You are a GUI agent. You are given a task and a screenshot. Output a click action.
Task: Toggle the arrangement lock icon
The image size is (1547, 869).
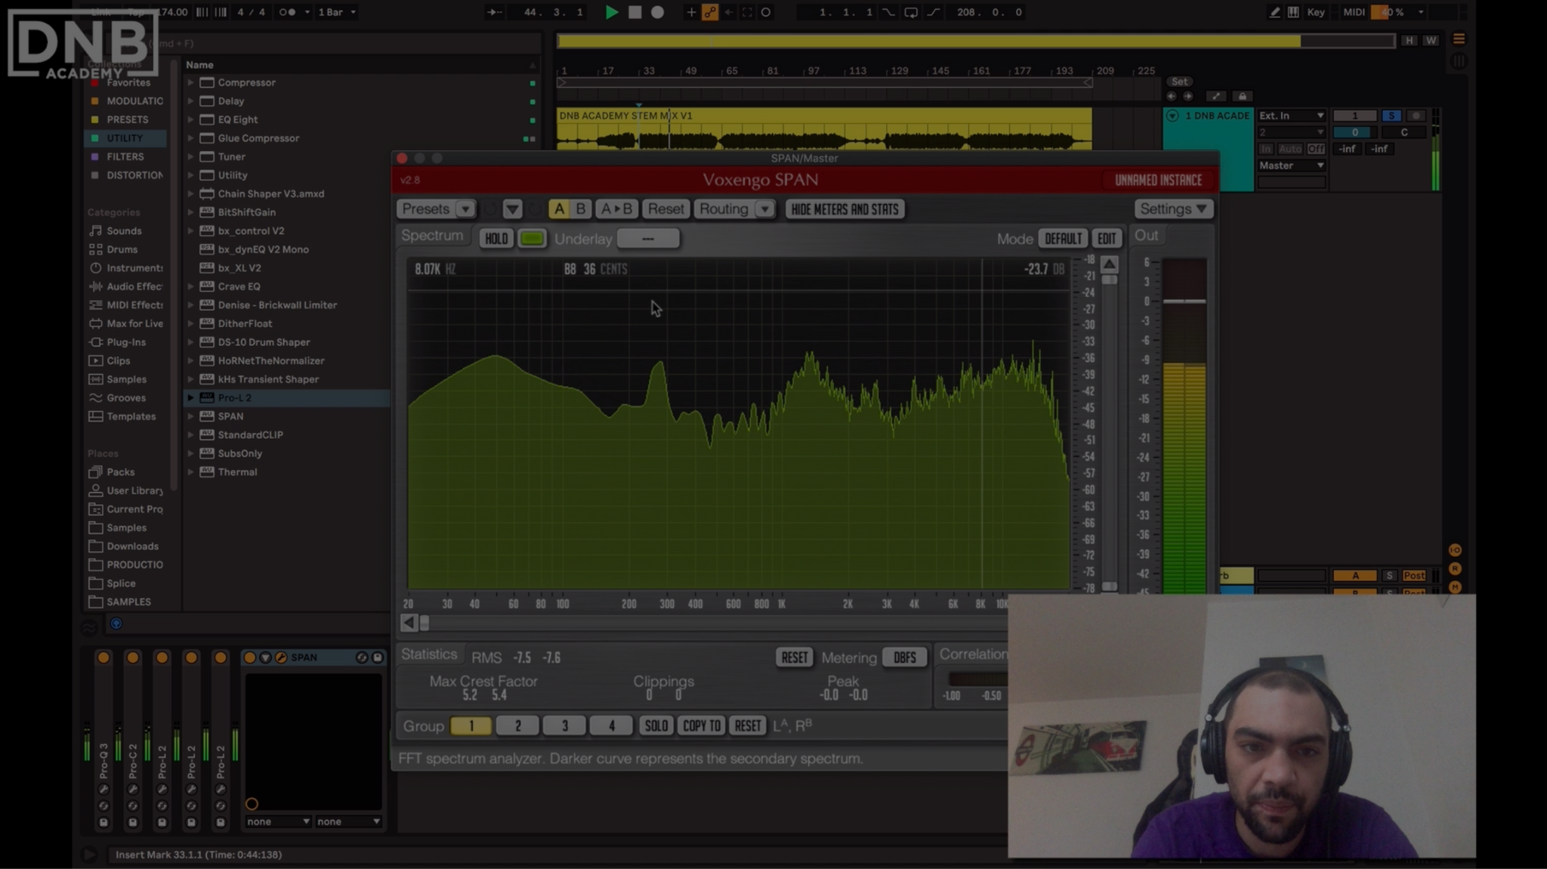(x=1242, y=96)
